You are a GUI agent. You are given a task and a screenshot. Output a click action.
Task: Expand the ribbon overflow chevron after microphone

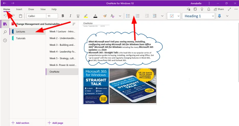point(227,16)
